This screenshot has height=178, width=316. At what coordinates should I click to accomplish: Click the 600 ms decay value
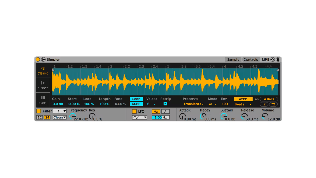point(210,119)
